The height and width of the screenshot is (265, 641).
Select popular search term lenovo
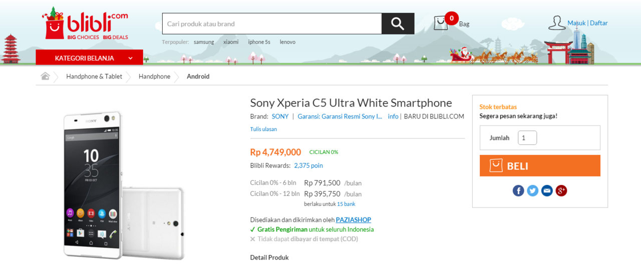point(287,42)
